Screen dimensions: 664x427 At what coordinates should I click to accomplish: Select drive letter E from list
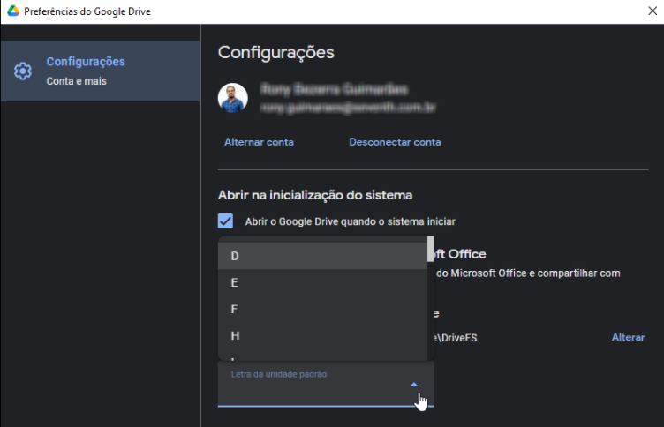[x=322, y=282]
